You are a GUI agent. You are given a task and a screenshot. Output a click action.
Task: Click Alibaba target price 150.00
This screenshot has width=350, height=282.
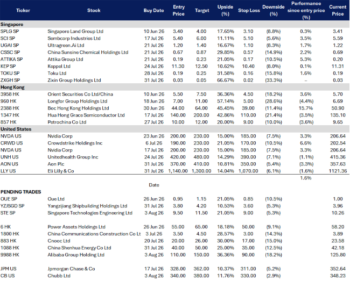coord(201,255)
